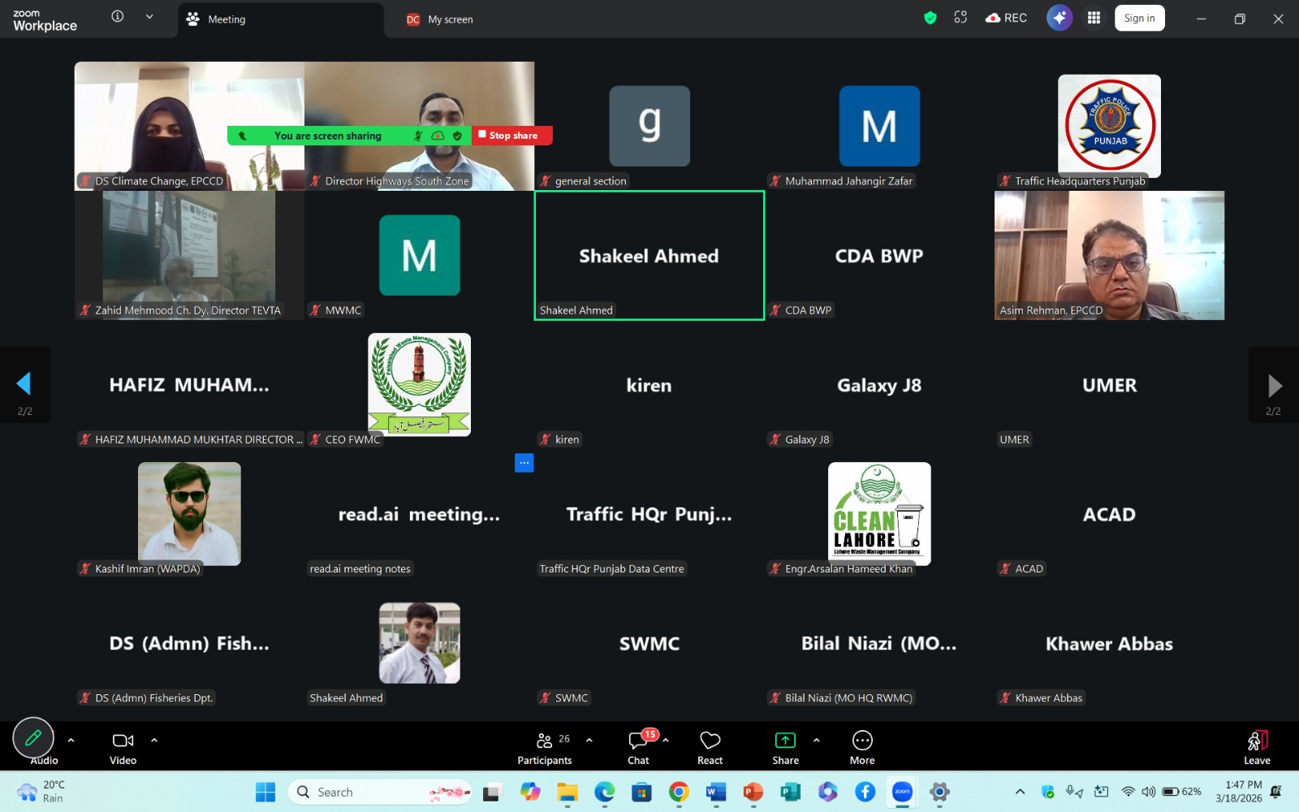1299x812 pixels.
Task: Switch to the My screen tab
Action: click(x=440, y=19)
